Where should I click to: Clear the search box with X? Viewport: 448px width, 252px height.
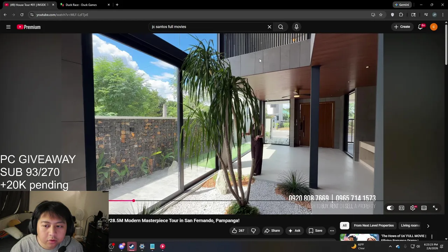point(269,27)
